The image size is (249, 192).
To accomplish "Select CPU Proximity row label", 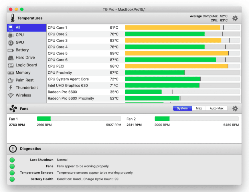I will point(60,73).
